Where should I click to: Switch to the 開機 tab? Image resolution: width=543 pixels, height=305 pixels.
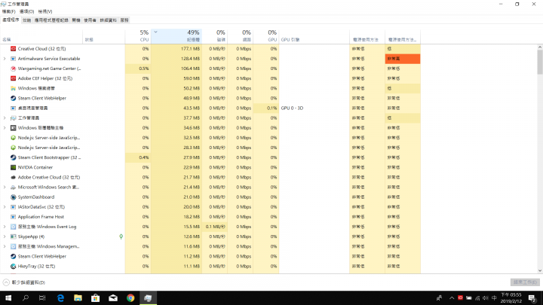point(76,20)
